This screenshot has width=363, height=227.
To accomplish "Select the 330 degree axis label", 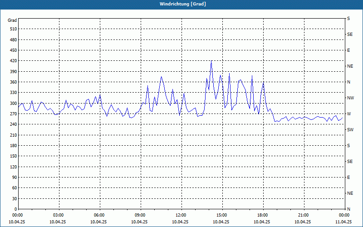I will [14, 93].
